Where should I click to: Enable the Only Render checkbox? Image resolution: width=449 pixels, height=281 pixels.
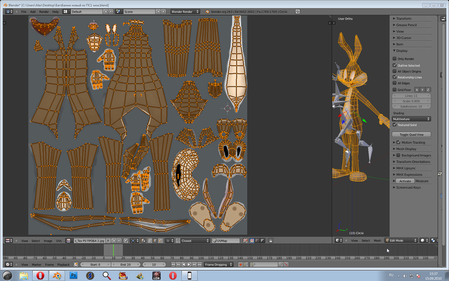click(394, 59)
